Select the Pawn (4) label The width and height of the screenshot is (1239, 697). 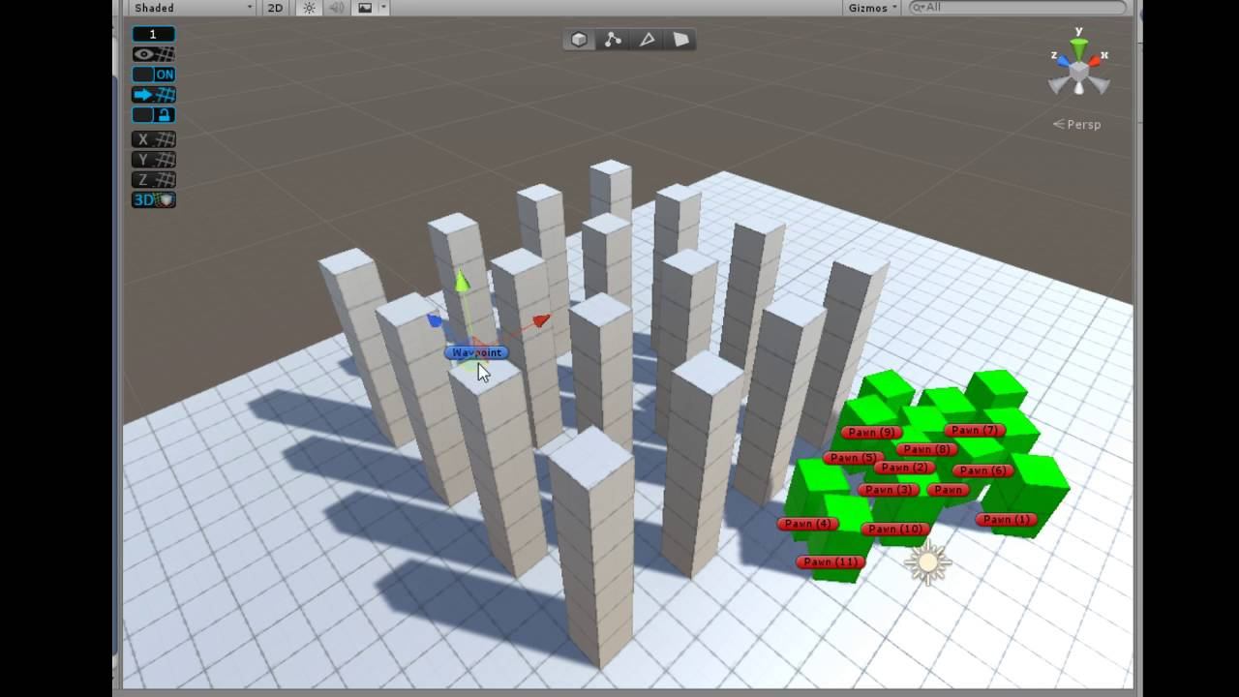coord(807,524)
